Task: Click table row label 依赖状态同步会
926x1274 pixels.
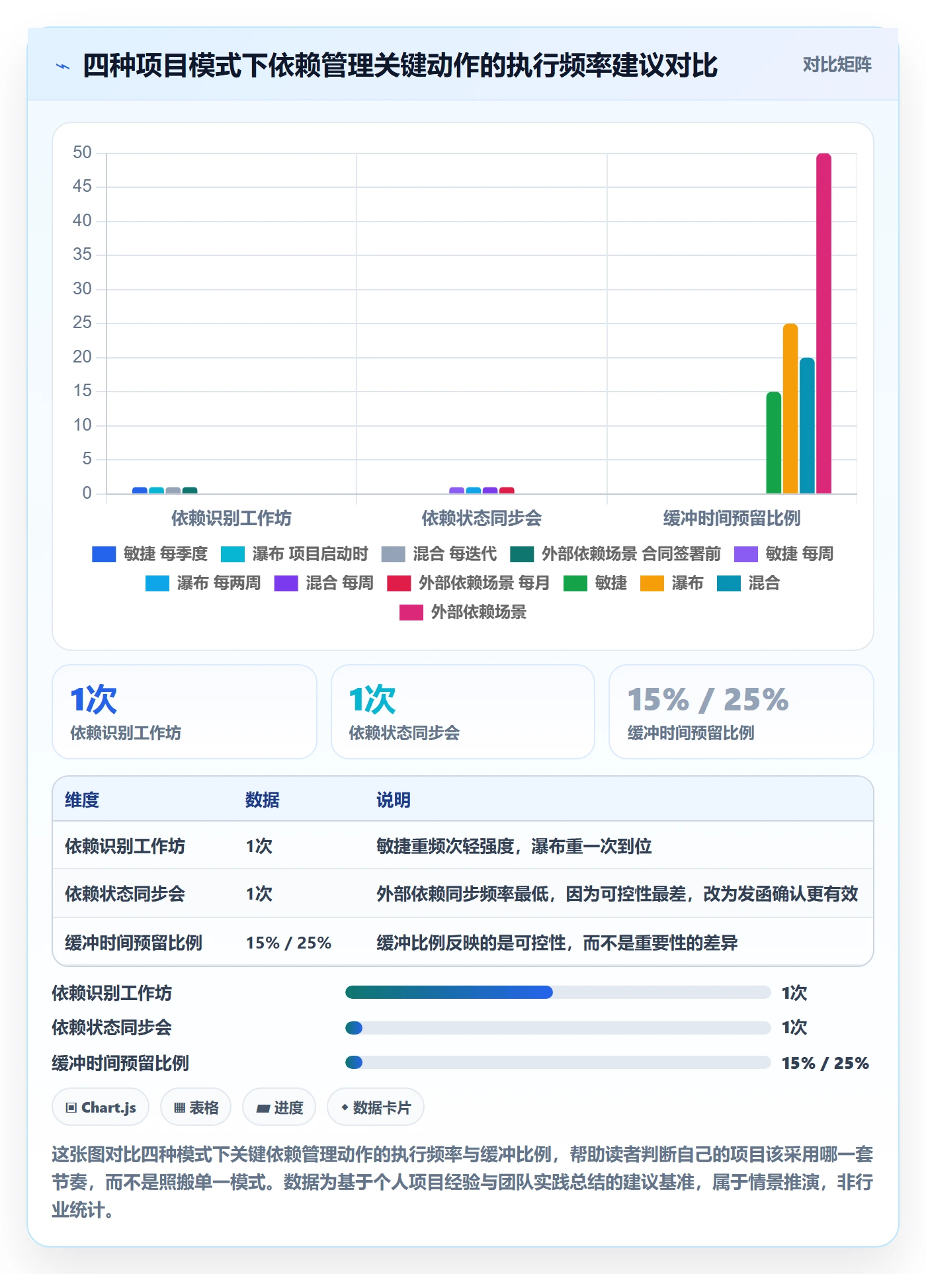Action: point(125,894)
